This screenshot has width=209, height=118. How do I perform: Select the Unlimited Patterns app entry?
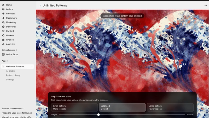[17, 67]
